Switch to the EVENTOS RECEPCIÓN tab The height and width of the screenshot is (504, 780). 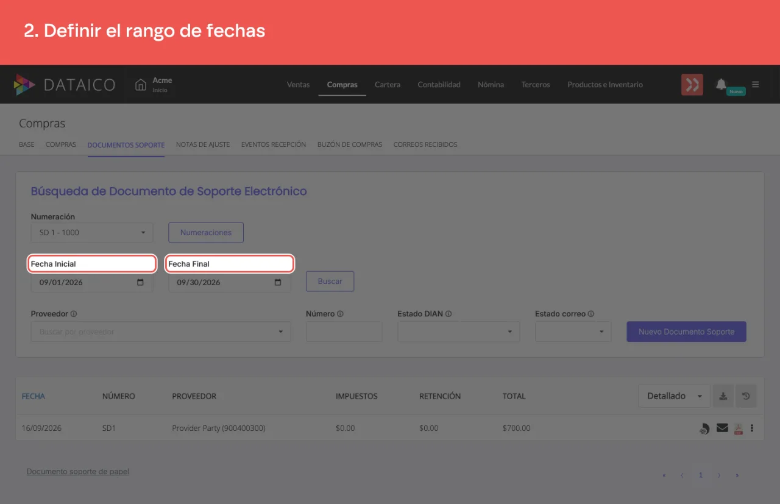[274, 144]
